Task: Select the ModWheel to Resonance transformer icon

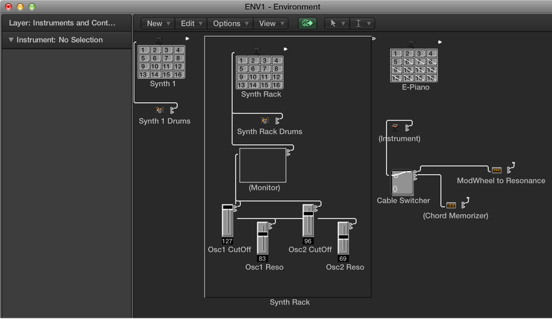Action: tap(496, 170)
